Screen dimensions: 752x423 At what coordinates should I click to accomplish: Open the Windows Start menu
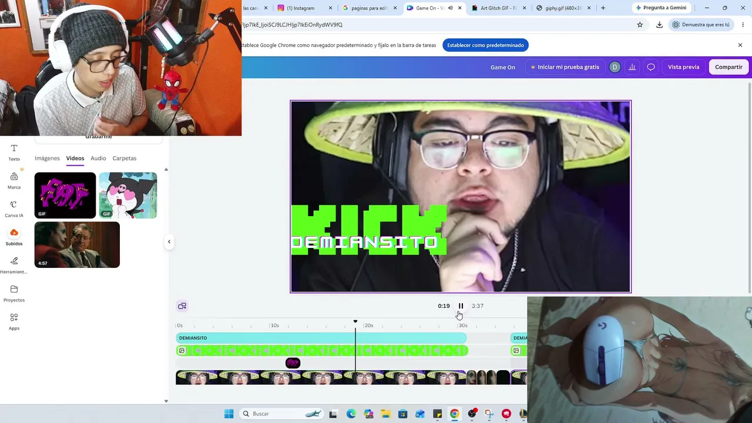[229, 414]
